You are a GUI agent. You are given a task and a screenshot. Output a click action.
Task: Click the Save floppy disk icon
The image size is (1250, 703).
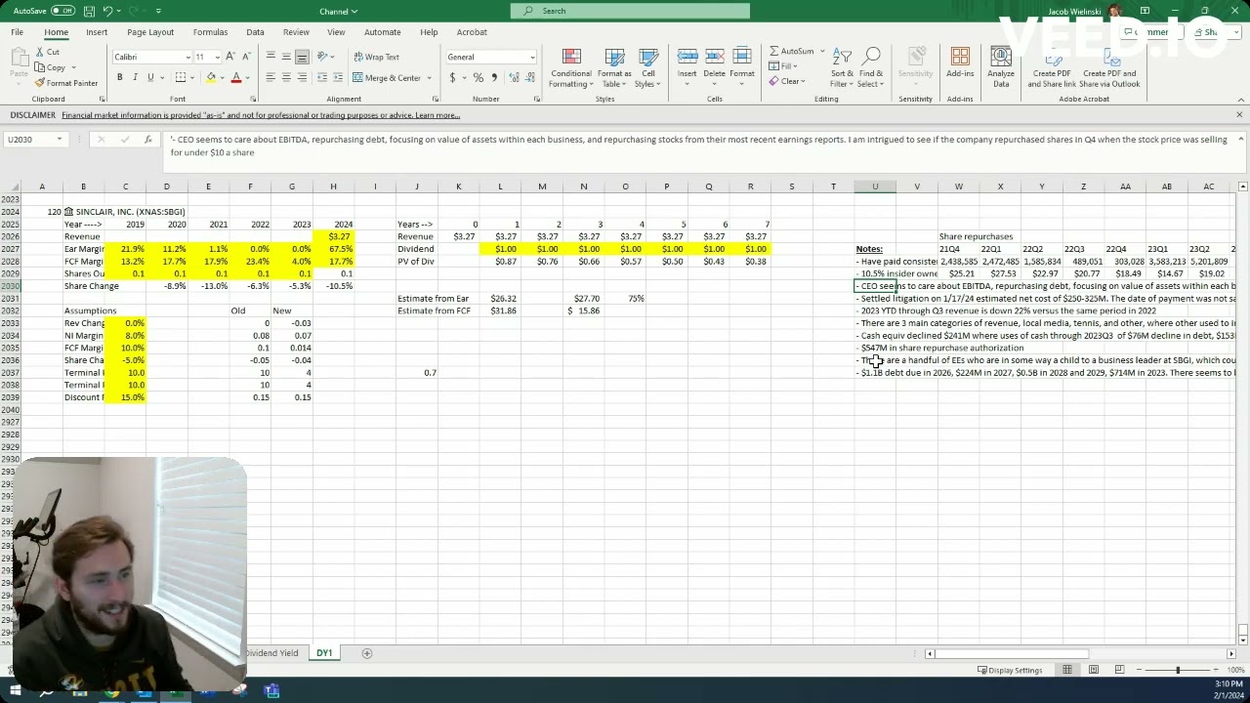point(89,11)
